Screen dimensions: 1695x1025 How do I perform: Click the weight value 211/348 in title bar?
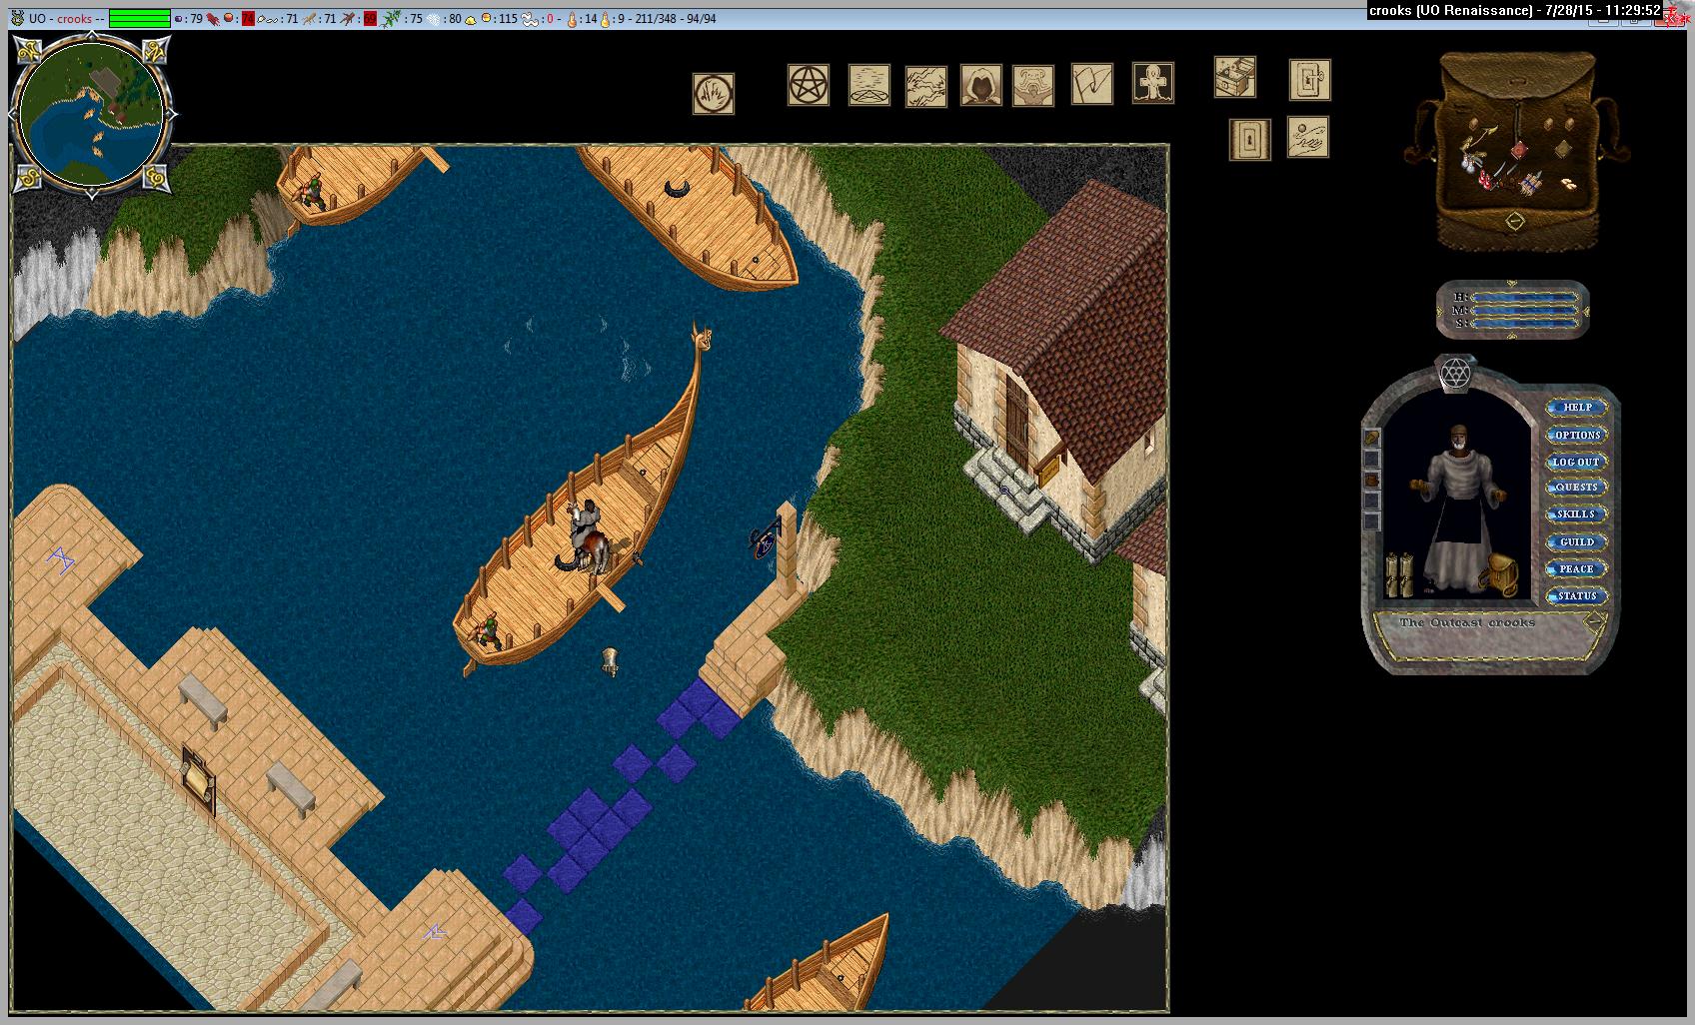656,19
